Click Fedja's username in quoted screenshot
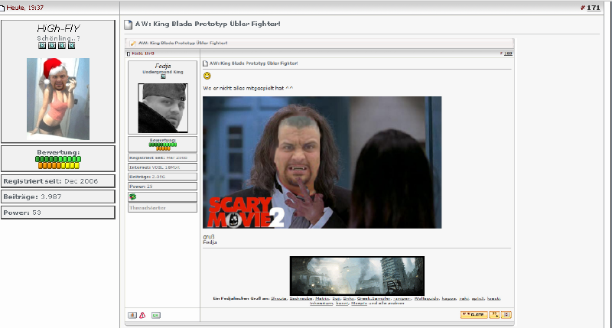 [163, 66]
